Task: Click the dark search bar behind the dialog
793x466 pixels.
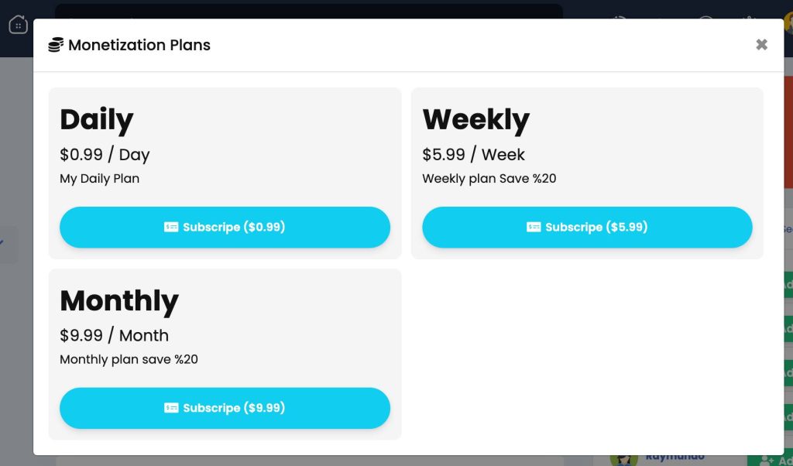Action: click(x=308, y=11)
